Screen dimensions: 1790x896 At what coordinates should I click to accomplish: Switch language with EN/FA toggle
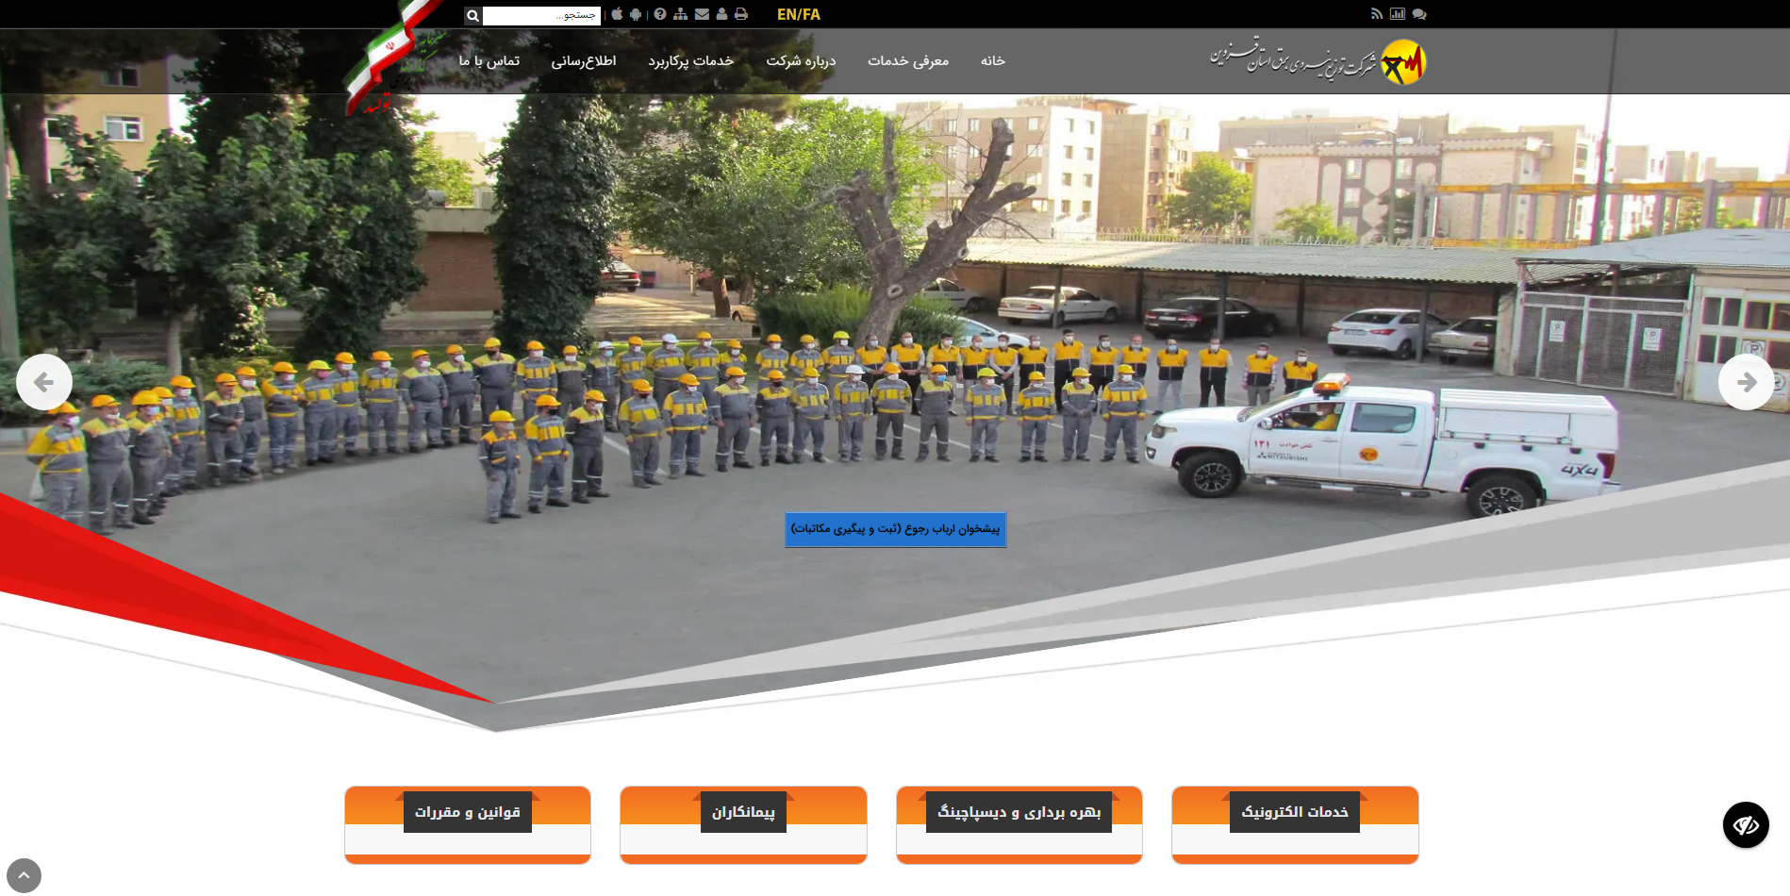coord(798,14)
